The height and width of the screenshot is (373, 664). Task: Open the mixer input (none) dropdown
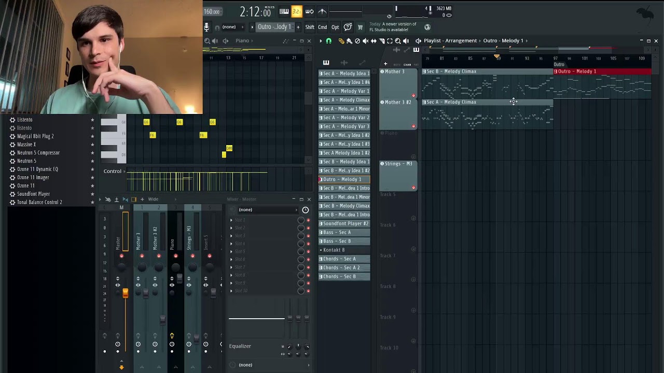click(268, 210)
